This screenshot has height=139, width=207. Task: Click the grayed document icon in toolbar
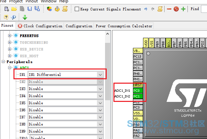[x=22, y=9]
